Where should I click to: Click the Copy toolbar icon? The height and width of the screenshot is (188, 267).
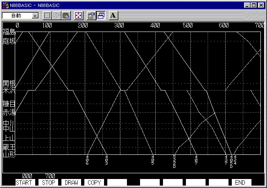[x=57, y=16]
